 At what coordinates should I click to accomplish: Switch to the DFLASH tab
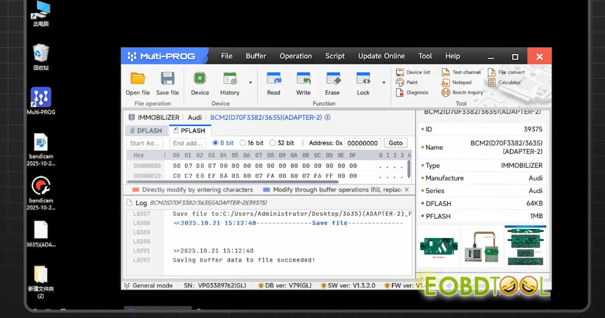145,130
